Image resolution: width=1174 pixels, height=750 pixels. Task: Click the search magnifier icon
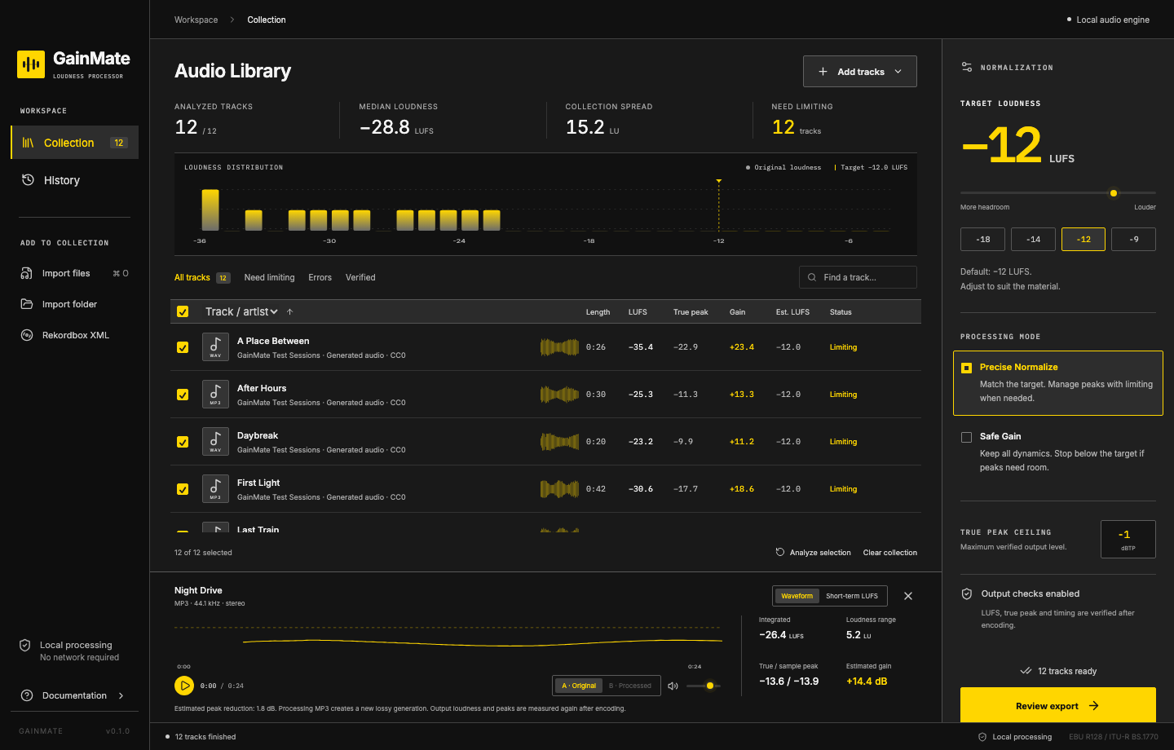[812, 277]
